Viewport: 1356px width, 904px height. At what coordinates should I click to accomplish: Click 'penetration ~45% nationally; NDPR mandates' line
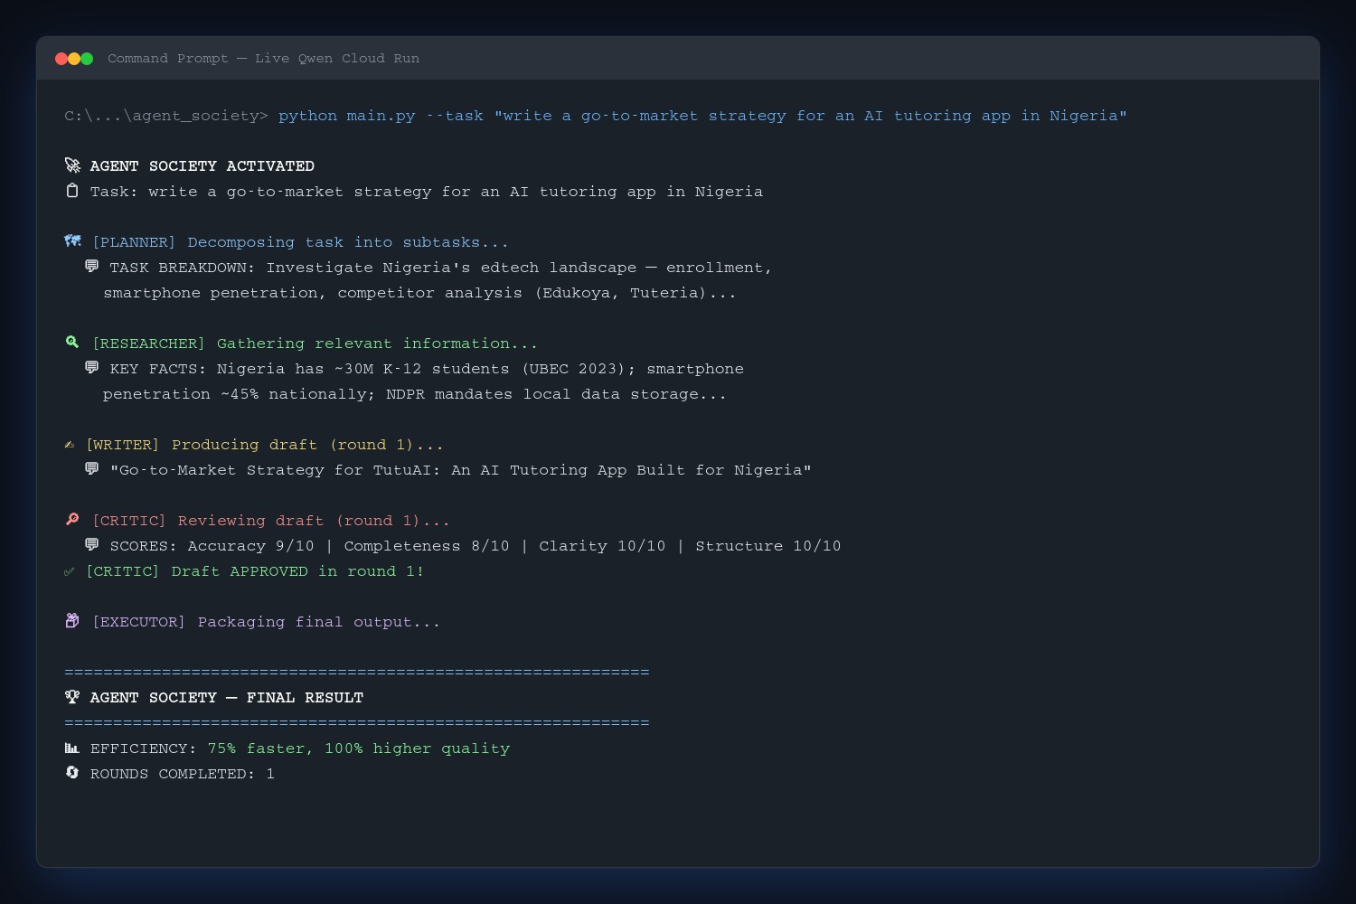point(415,394)
